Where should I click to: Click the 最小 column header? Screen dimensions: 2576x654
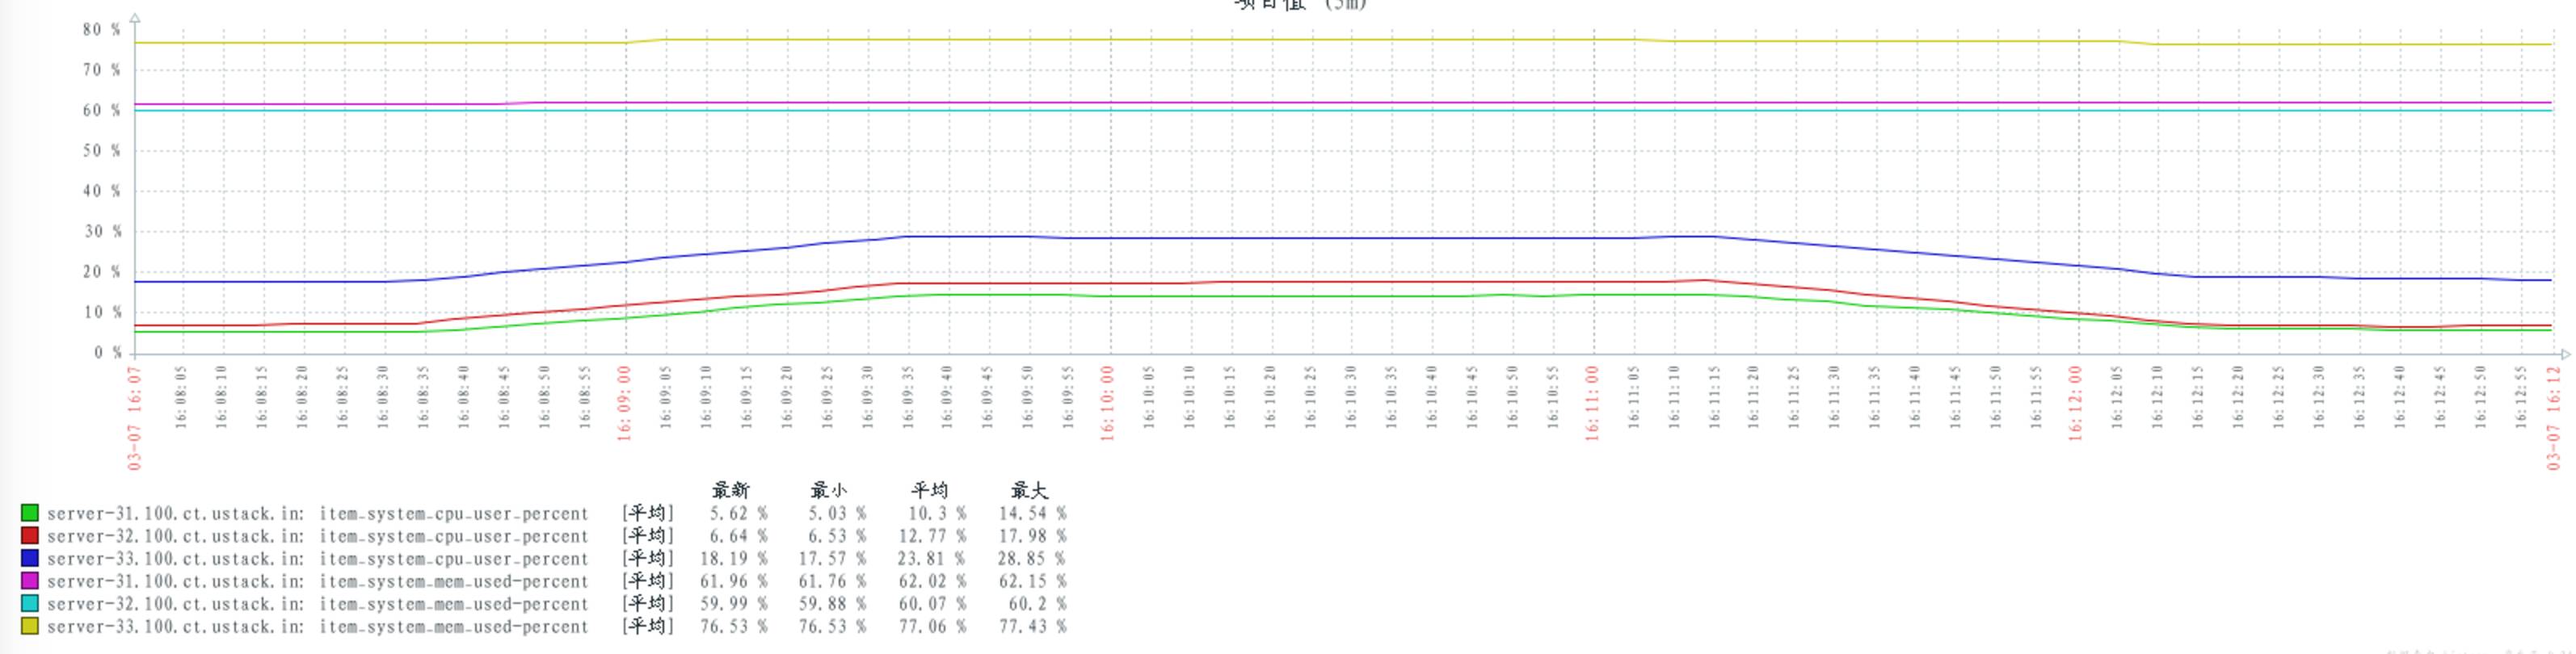coord(829,490)
